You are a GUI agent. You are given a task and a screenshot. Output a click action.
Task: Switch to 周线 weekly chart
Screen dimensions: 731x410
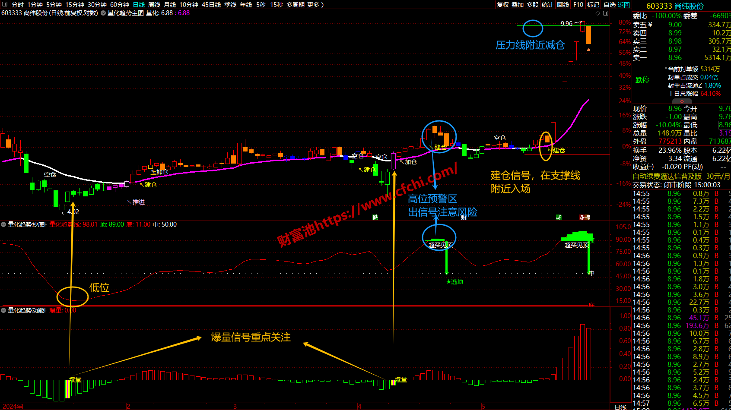pos(154,5)
